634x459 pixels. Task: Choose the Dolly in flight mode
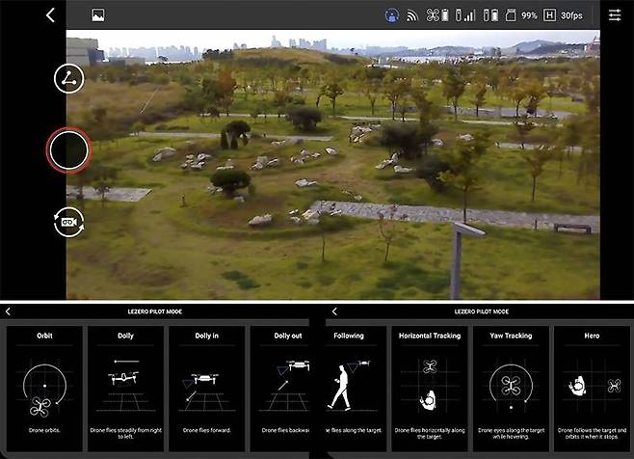click(x=206, y=386)
